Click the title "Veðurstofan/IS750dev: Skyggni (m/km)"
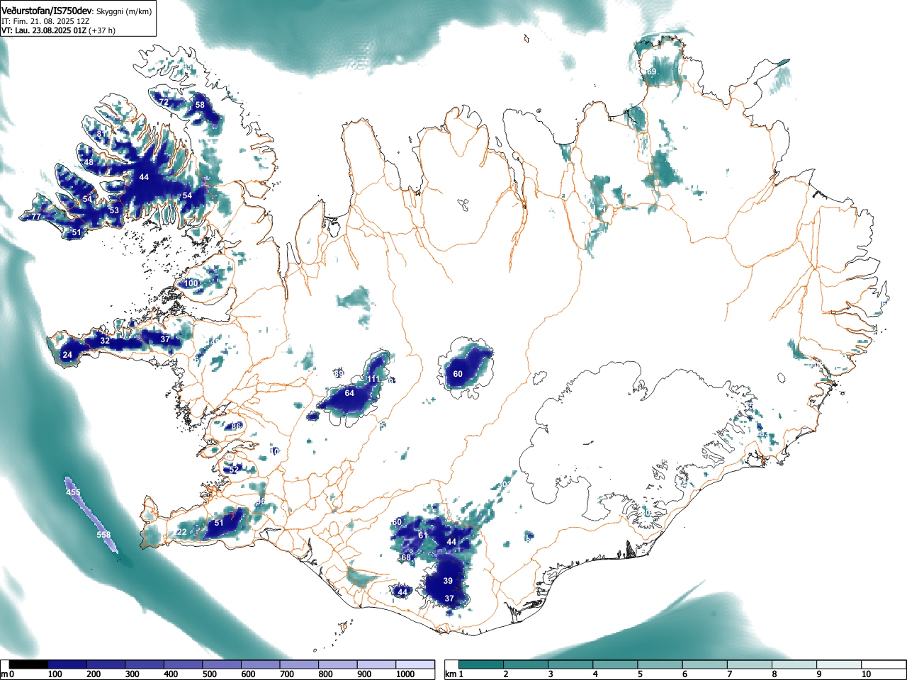This screenshot has width=907, height=680. click(x=77, y=11)
